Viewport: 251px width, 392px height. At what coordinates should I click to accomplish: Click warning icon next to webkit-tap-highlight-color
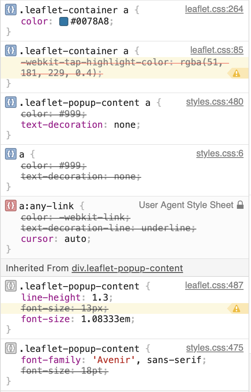click(237, 74)
